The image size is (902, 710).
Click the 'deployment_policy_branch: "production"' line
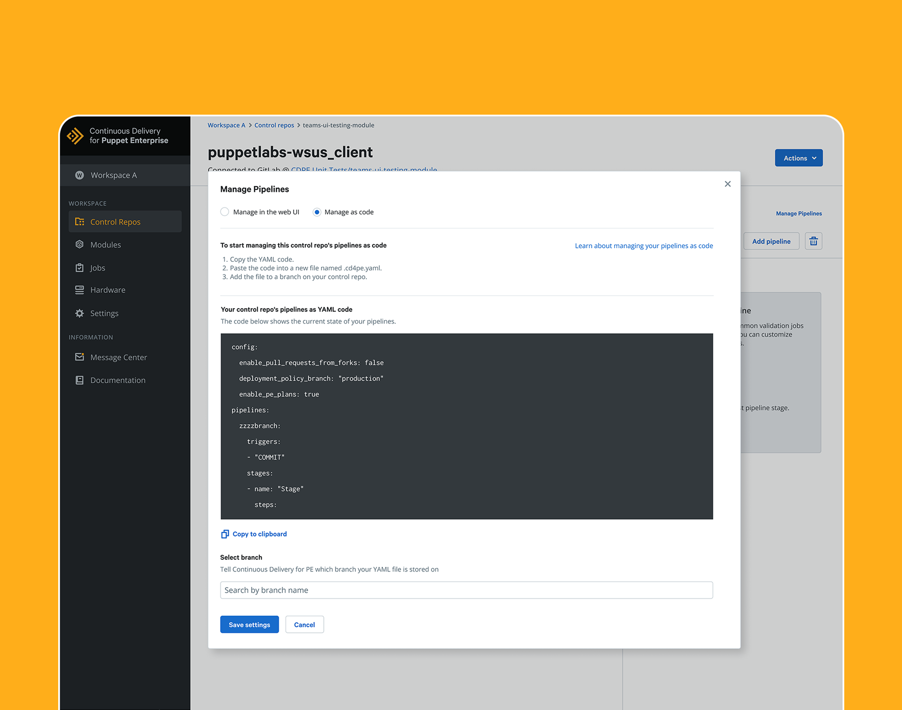[x=311, y=378]
